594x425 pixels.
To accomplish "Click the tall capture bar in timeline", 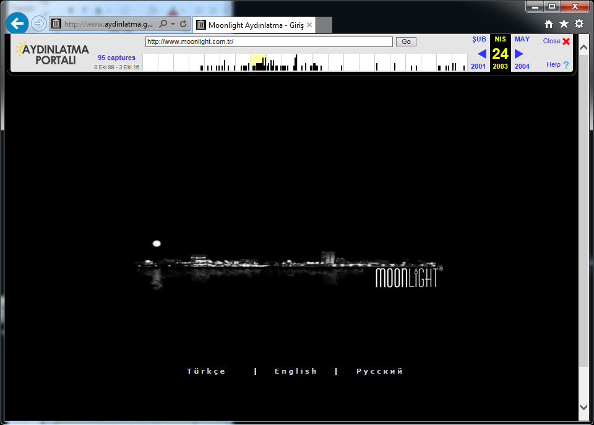I will [x=296, y=62].
